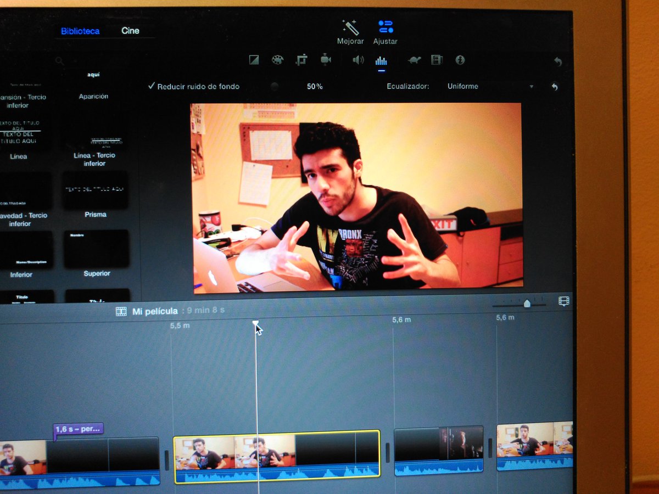659x494 pixels.
Task: Click the Mejorar magic wand icon
Action: pos(350,27)
